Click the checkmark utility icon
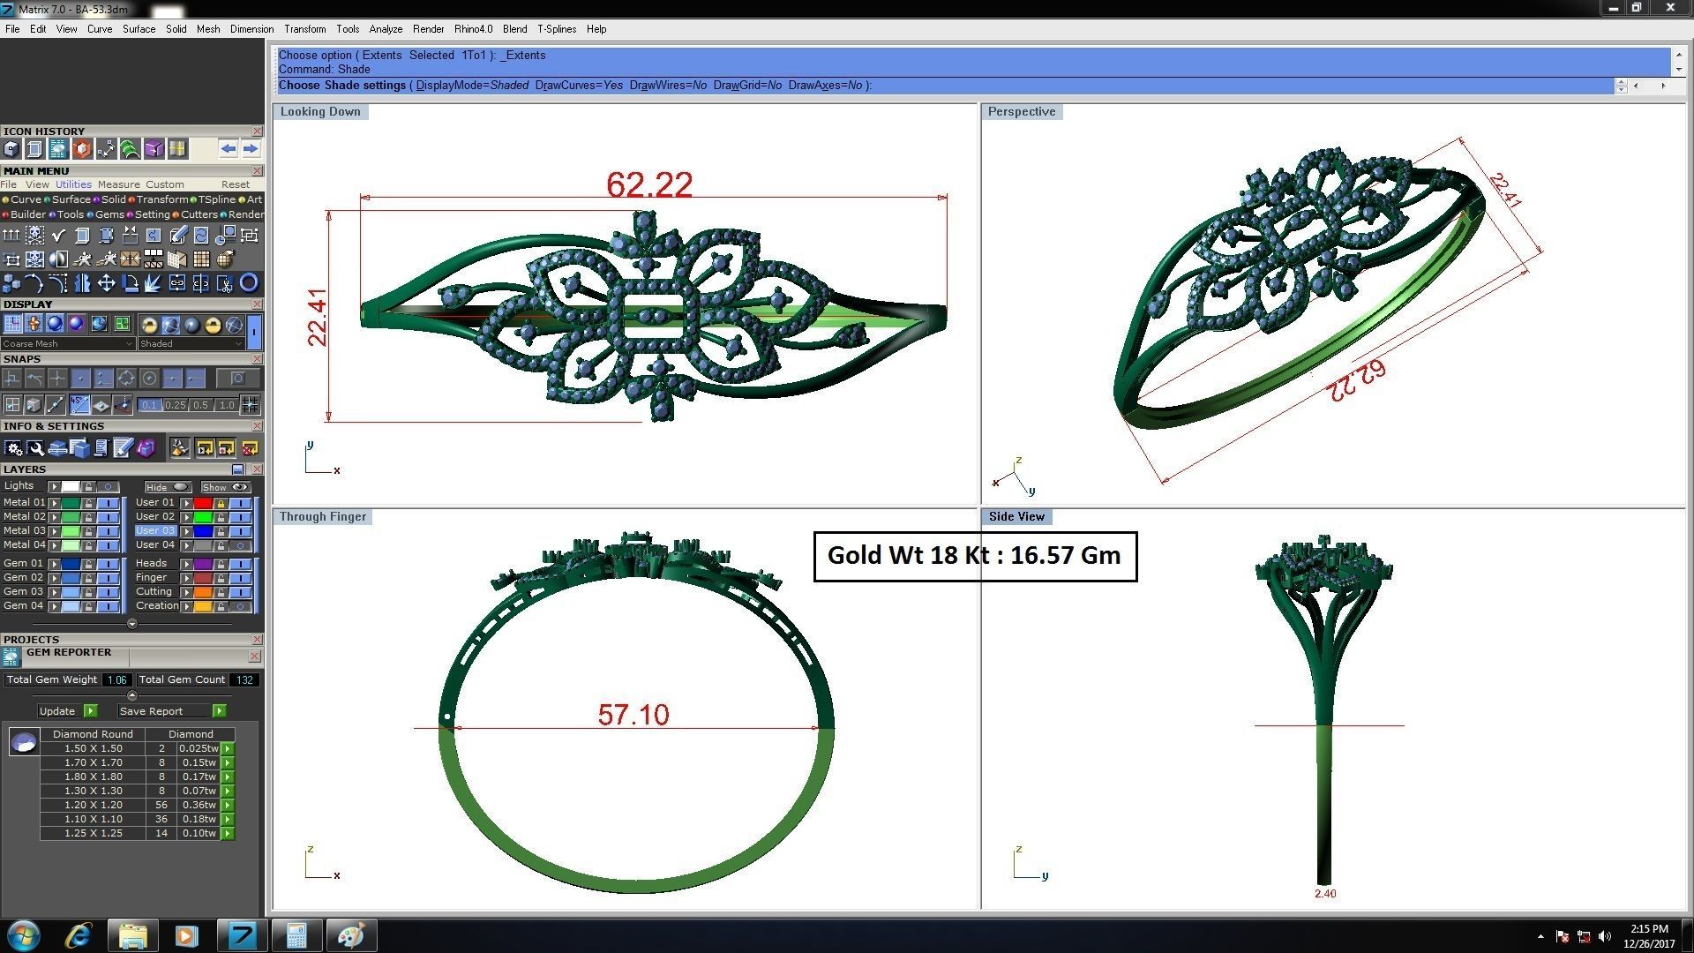This screenshot has width=1694, height=953. point(58,236)
